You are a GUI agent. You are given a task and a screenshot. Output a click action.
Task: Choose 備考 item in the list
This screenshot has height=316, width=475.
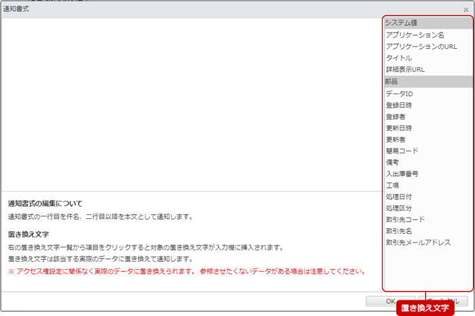point(392,162)
